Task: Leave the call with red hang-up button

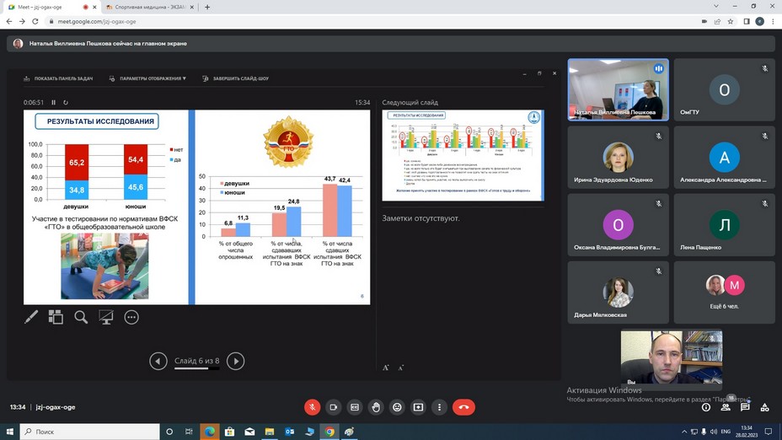Action: click(x=463, y=407)
